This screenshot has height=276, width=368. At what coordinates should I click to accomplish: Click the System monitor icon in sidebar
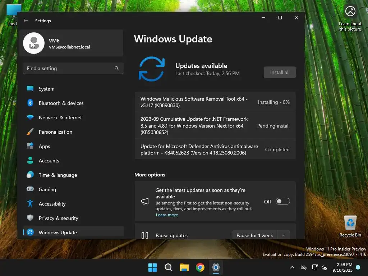(x=30, y=88)
